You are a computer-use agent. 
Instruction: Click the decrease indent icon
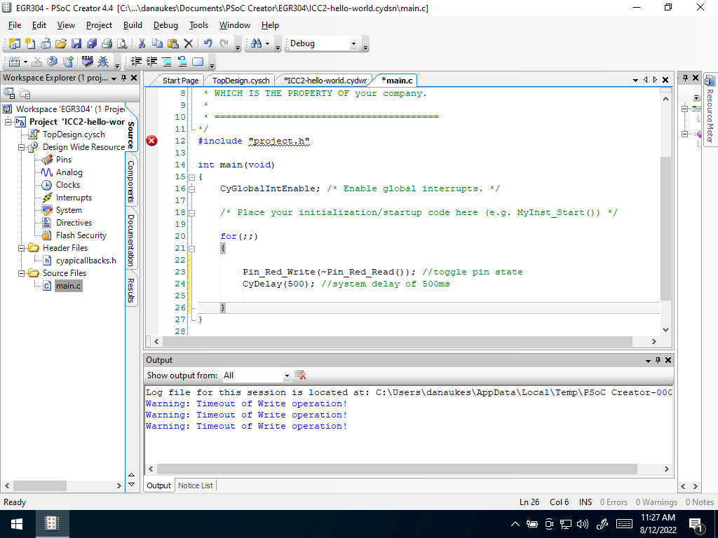pyautogui.click(x=136, y=62)
